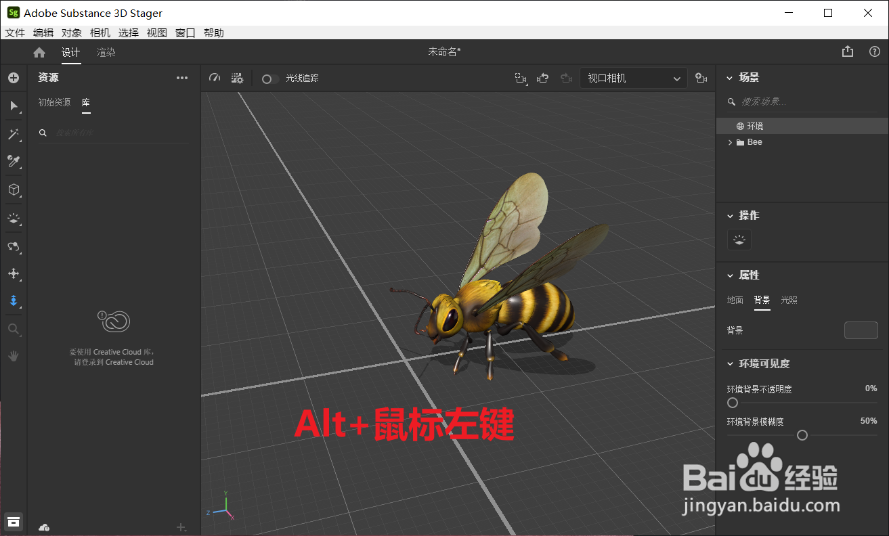Image resolution: width=889 pixels, height=536 pixels.
Task: Select the 光照 properties tab
Action: (x=789, y=300)
